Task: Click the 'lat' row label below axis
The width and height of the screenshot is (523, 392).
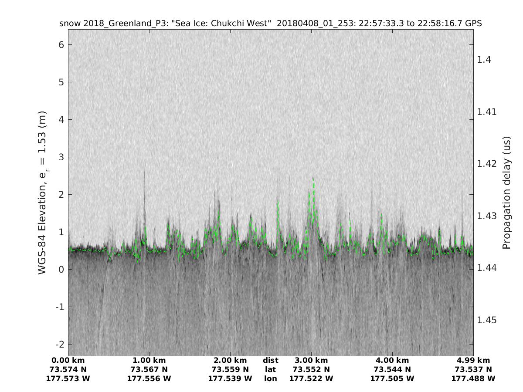Action: 270,369
